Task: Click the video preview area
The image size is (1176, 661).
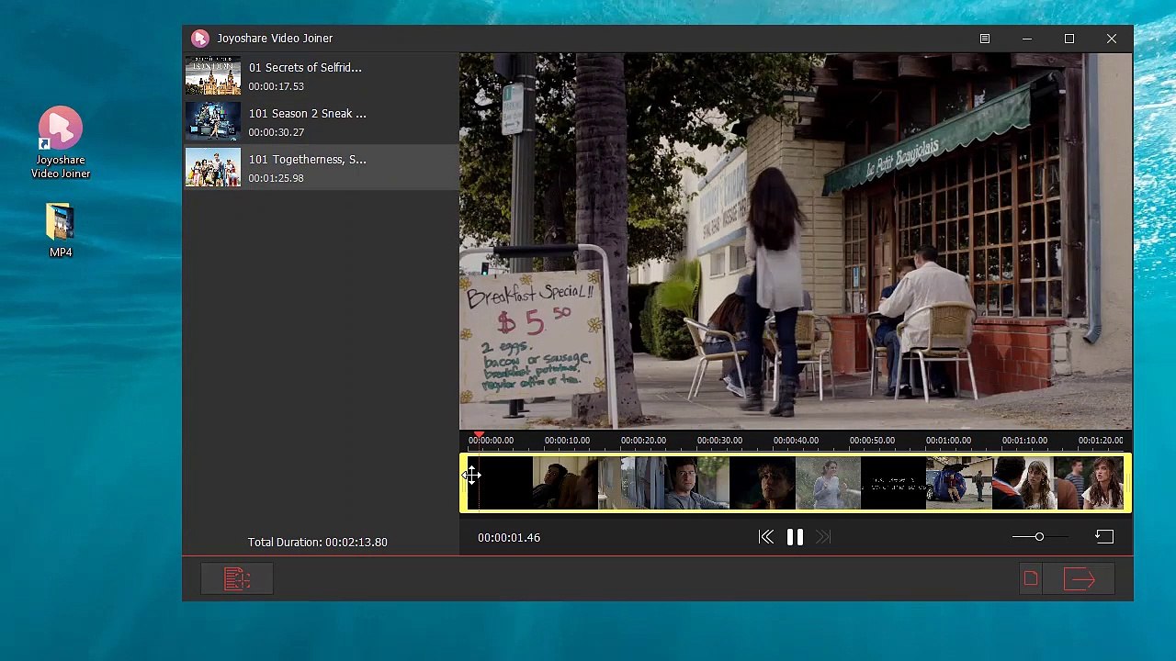Action: tap(796, 241)
